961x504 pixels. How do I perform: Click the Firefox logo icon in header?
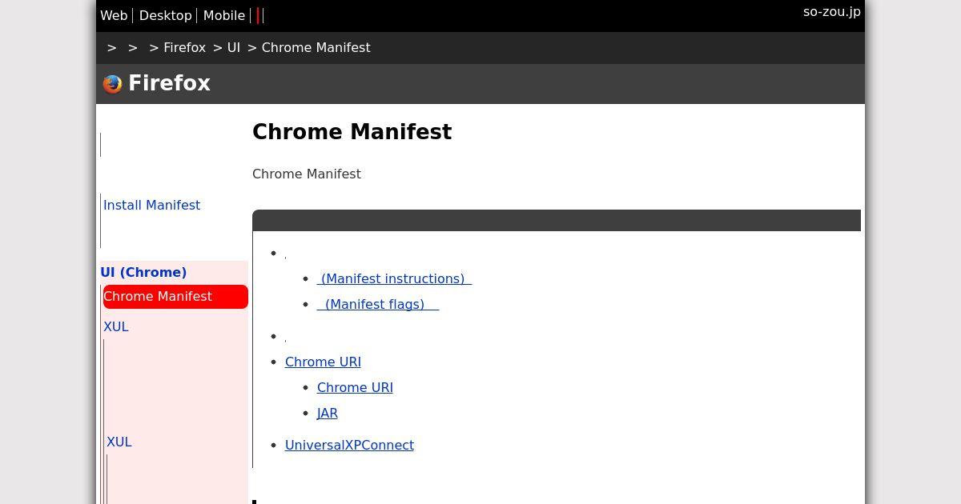click(112, 84)
